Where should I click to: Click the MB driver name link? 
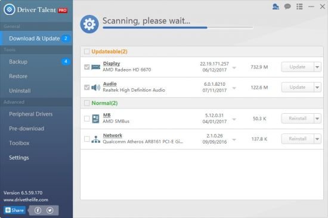[107, 115]
